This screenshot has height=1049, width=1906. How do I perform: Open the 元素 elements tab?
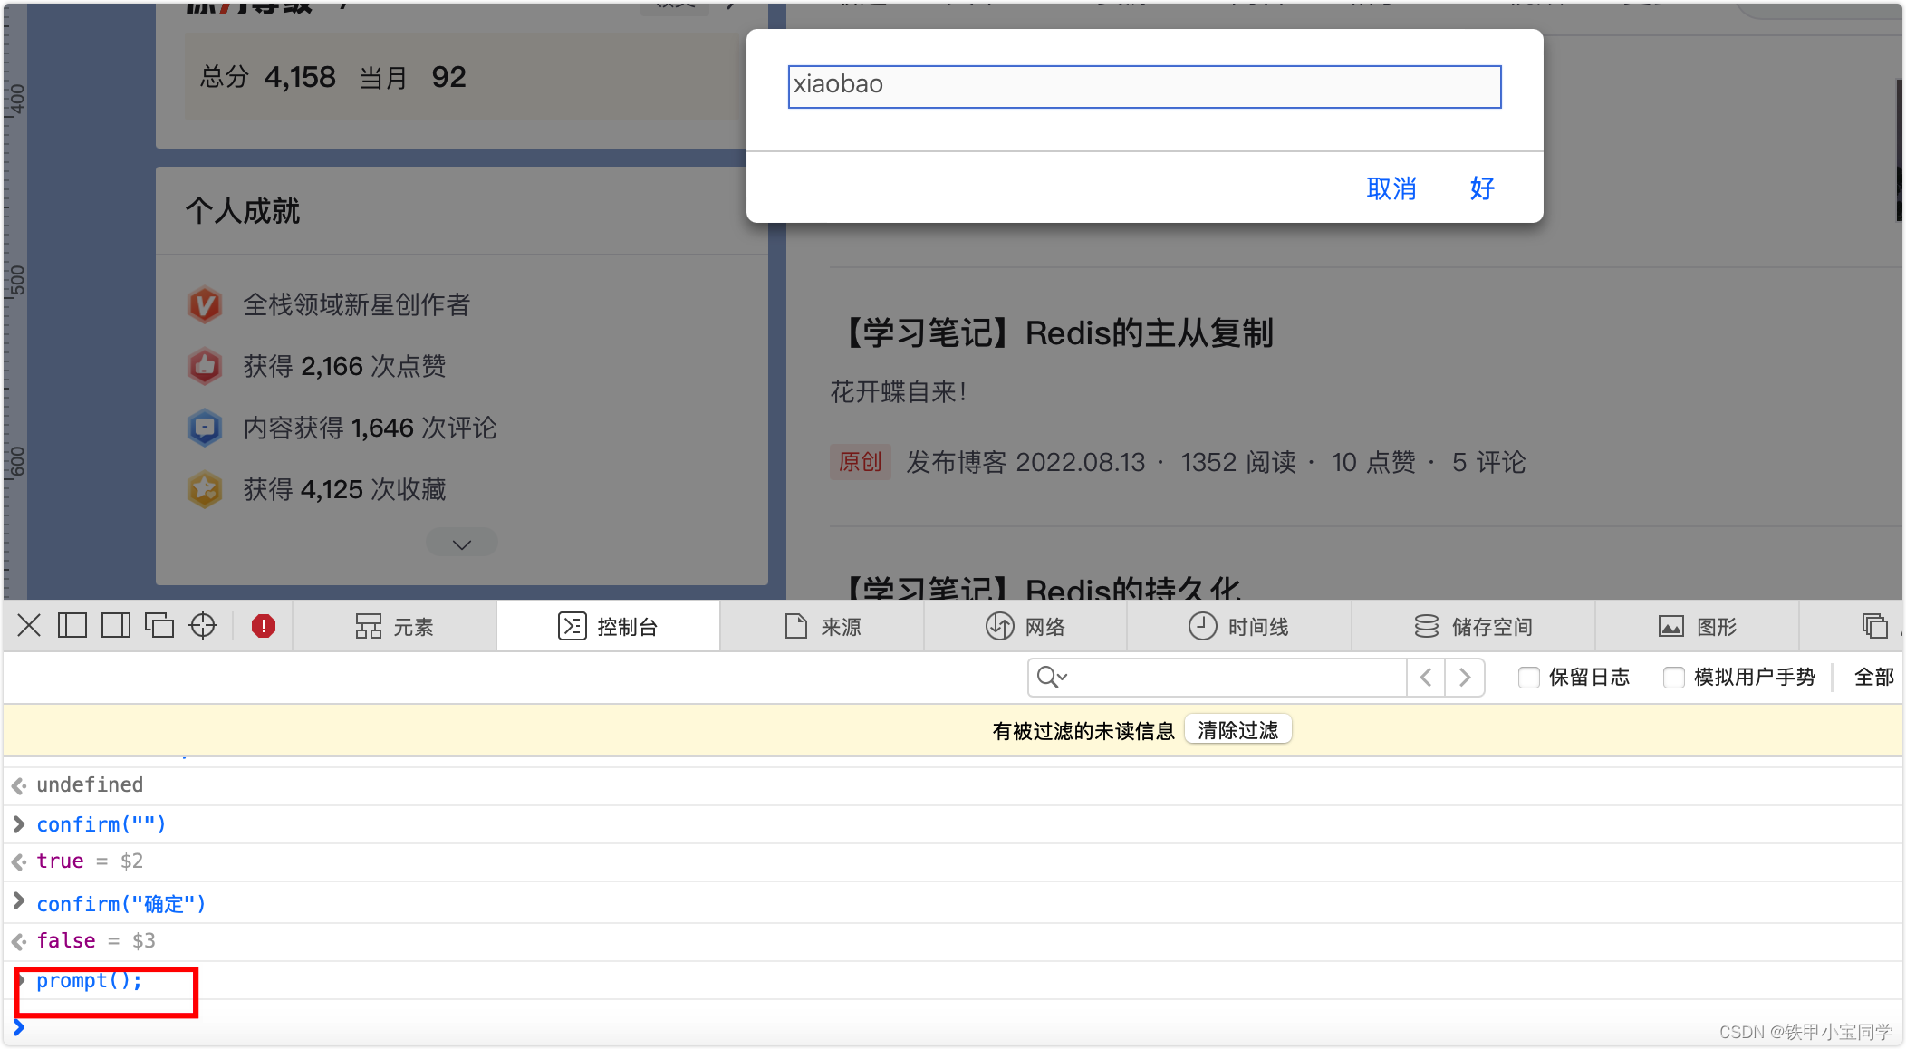(x=394, y=627)
